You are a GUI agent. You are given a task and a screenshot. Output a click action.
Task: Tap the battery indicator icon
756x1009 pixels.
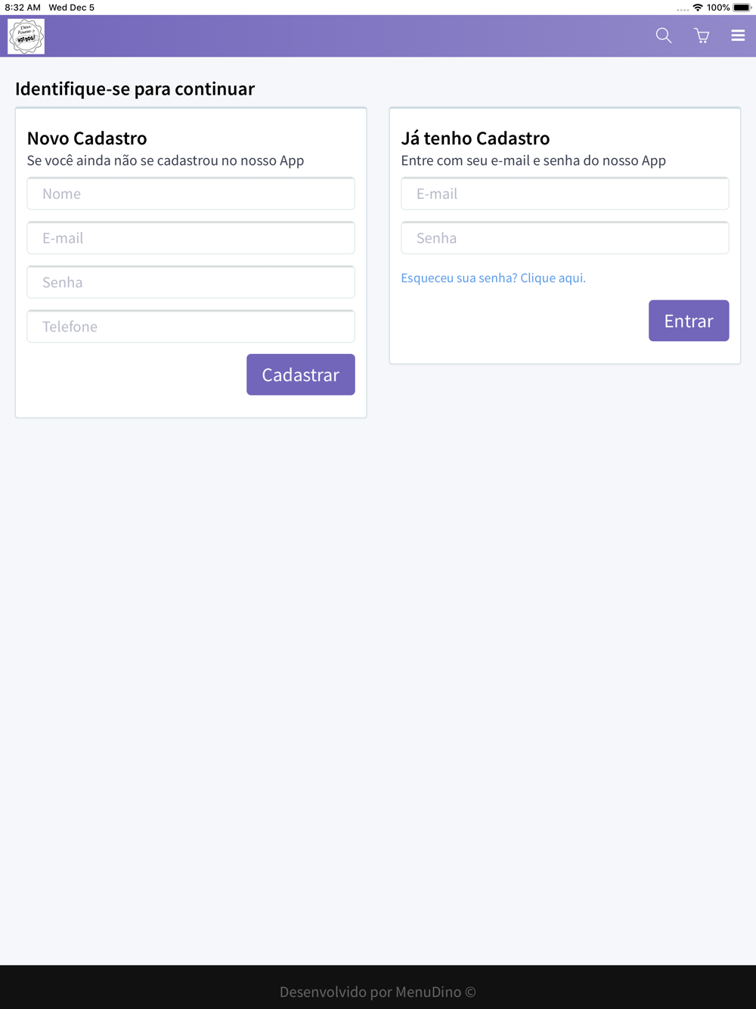(742, 8)
